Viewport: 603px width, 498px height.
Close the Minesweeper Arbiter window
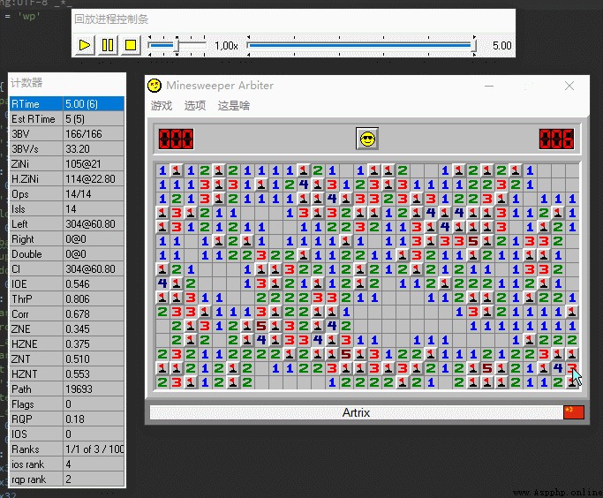(569, 86)
